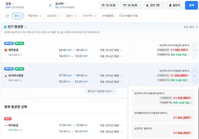
Task: Toggle the CO2 배출량 적음 filter
Action: point(128,16)
